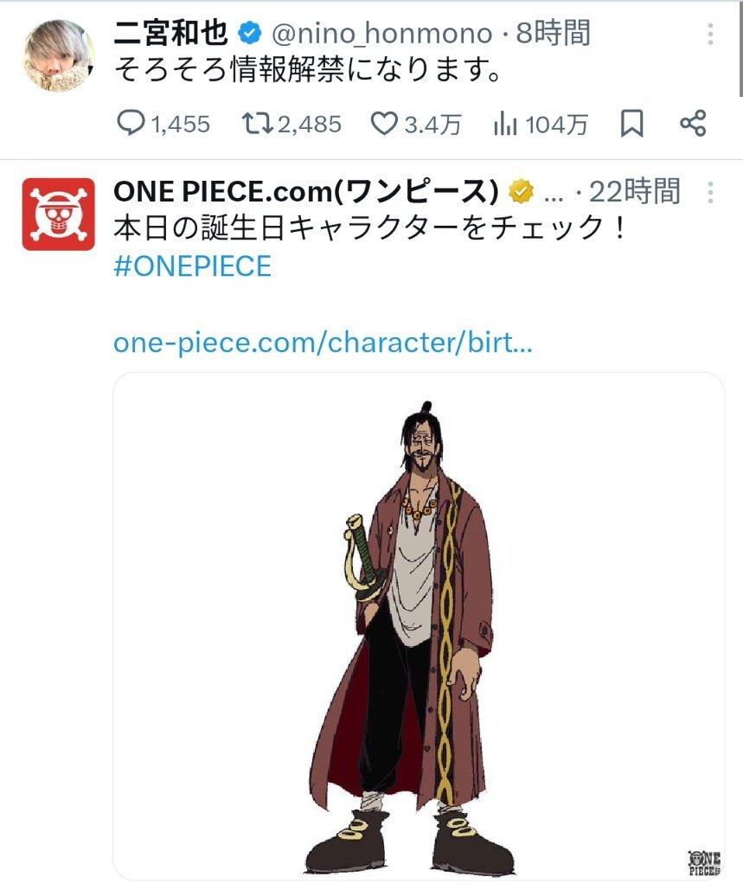The width and height of the screenshot is (743, 896).
Task: Click gold verified badge beside ONE PIECE.com
Action: (x=520, y=192)
